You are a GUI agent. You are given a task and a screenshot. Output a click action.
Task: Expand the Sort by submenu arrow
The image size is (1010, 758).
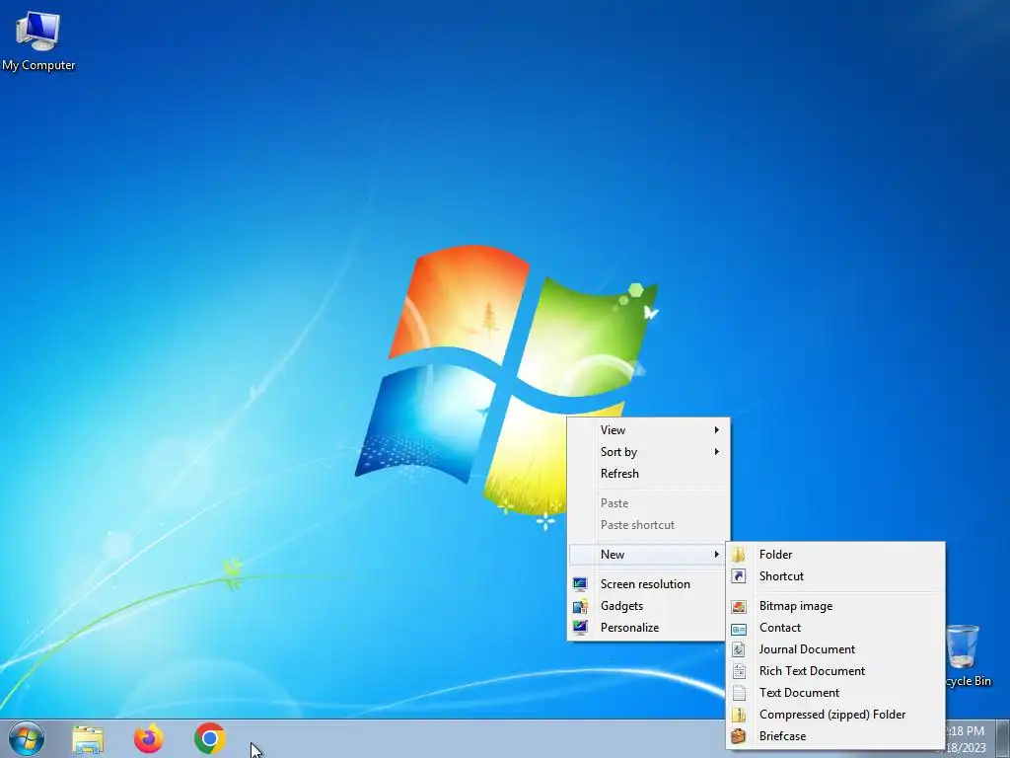coord(716,452)
